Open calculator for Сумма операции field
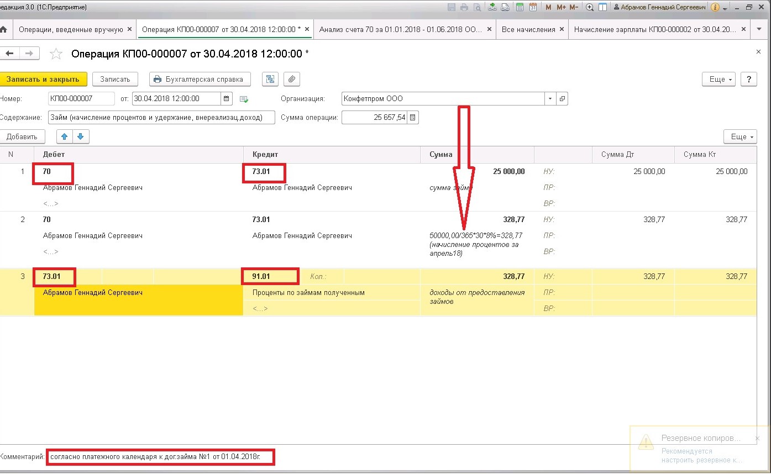This screenshot has width=771, height=474. coord(413,117)
